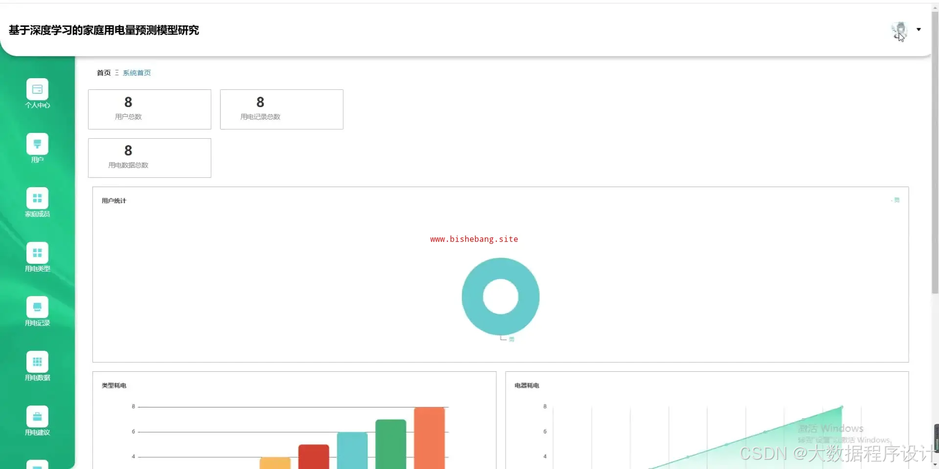Expand the avatar dropdown arrow
The width and height of the screenshot is (939, 469).
pos(918,30)
